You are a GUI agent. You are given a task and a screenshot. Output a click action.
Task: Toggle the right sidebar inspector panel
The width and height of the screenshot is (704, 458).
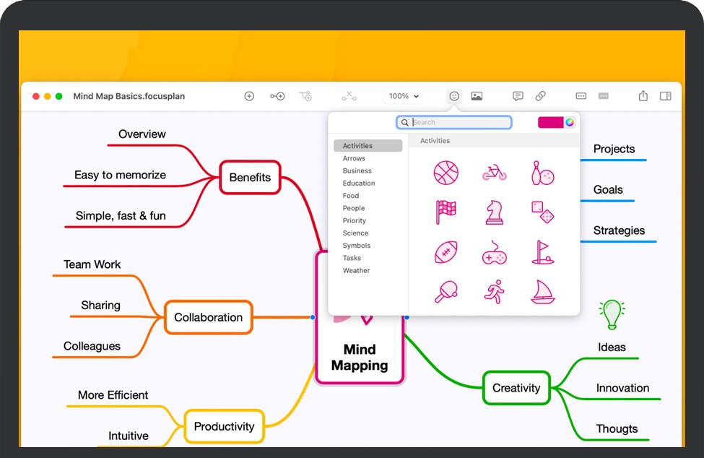[666, 96]
